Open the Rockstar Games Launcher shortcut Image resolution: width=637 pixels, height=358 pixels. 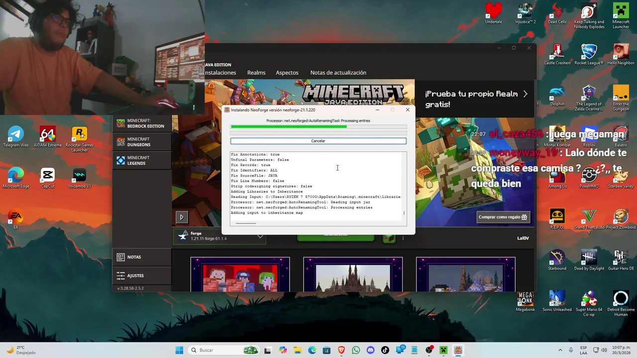coord(79,139)
